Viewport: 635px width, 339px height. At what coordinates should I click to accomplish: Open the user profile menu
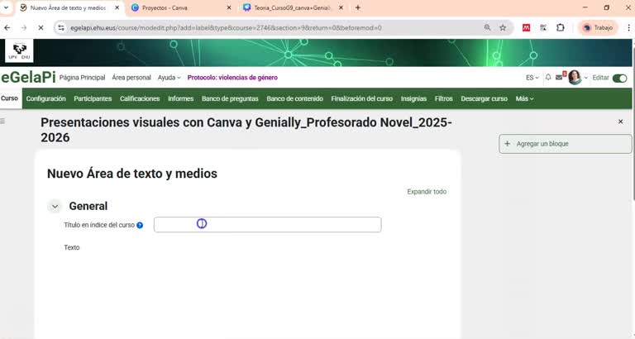(576, 78)
